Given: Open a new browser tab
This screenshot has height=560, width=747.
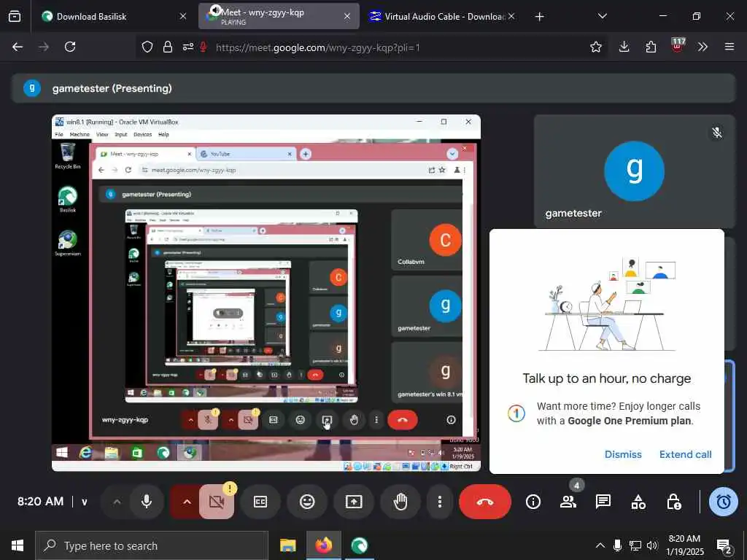Looking at the screenshot, I should [x=539, y=17].
